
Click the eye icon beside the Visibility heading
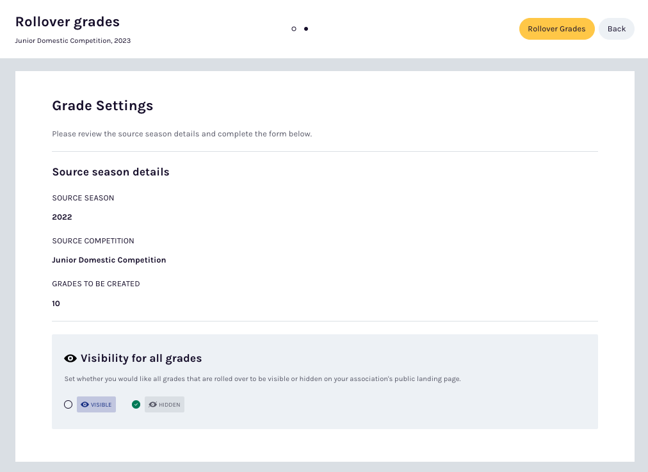(x=70, y=359)
